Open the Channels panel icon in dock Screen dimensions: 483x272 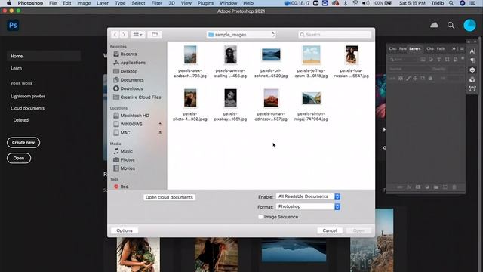point(472,79)
